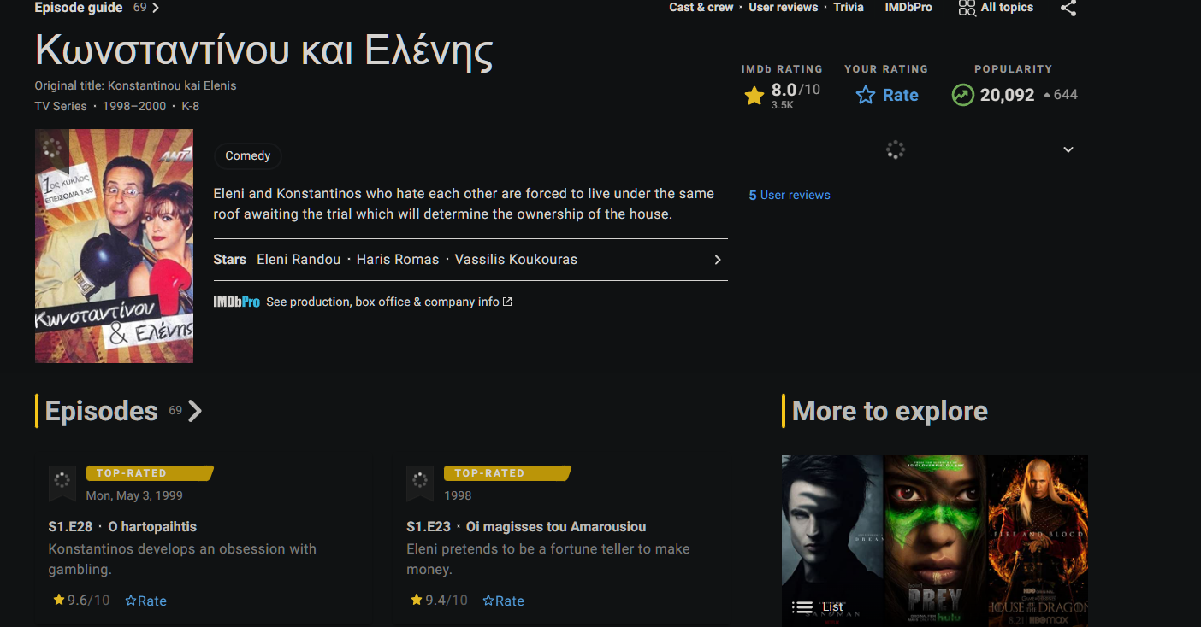Rate episode Oi magisses tou Amarousiou
The image size is (1201, 627).
point(503,601)
